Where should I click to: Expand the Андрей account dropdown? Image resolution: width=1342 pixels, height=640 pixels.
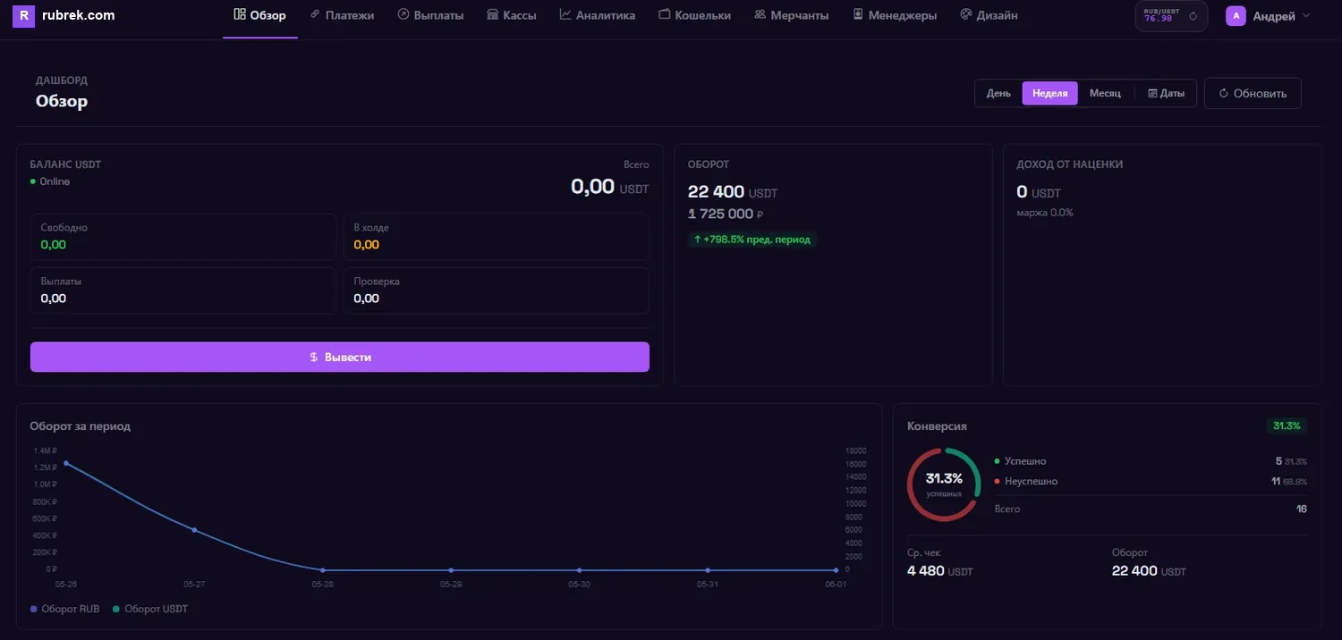coord(1269,16)
